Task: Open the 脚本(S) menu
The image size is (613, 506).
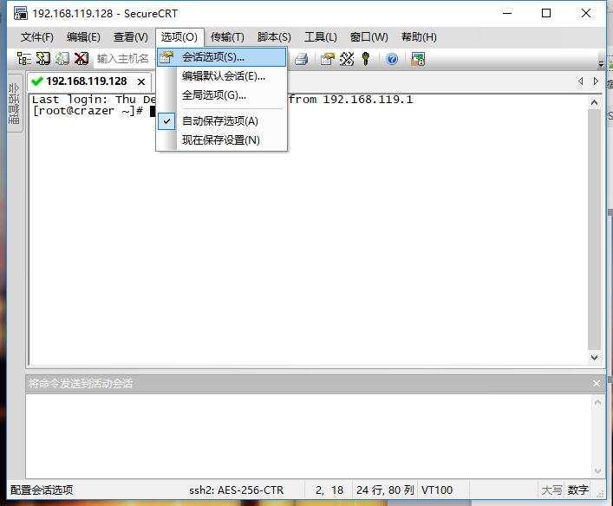Action: click(274, 37)
